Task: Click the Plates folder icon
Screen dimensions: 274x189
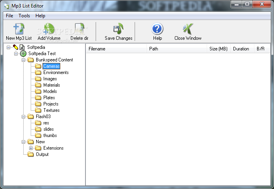Action: [x=38, y=98]
